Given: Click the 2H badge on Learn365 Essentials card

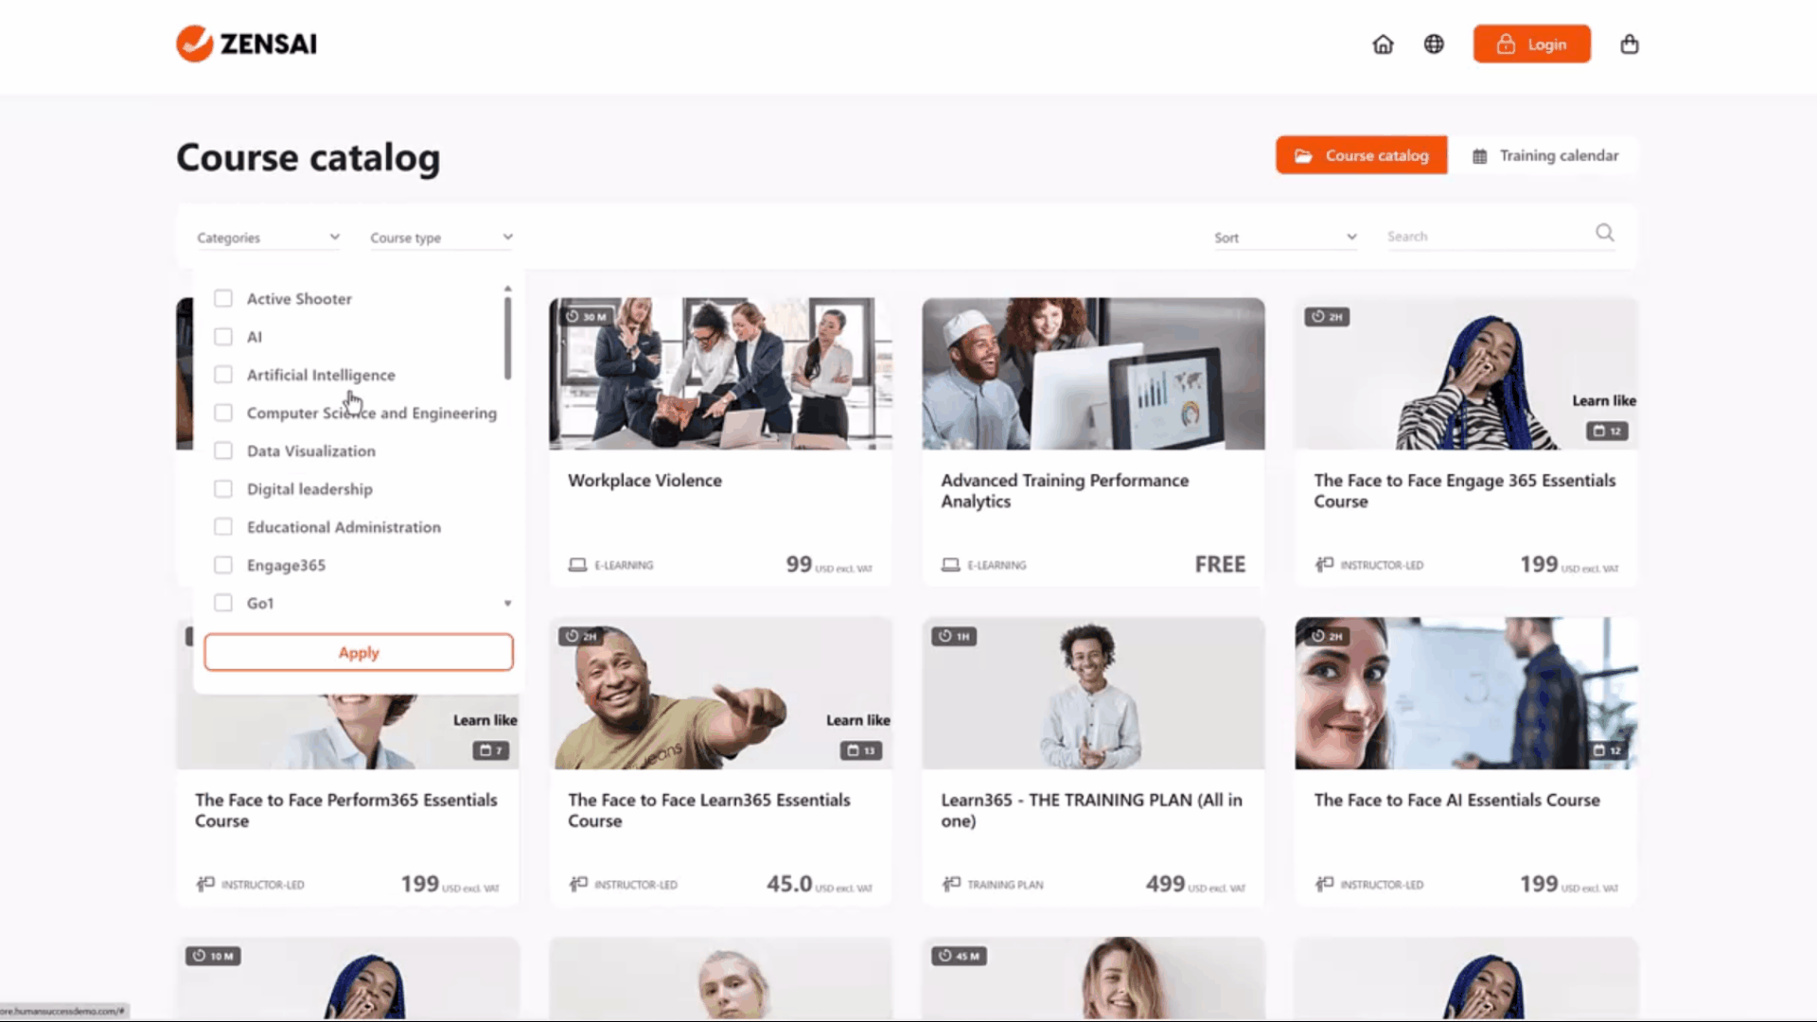Looking at the screenshot, I should 581,636.
